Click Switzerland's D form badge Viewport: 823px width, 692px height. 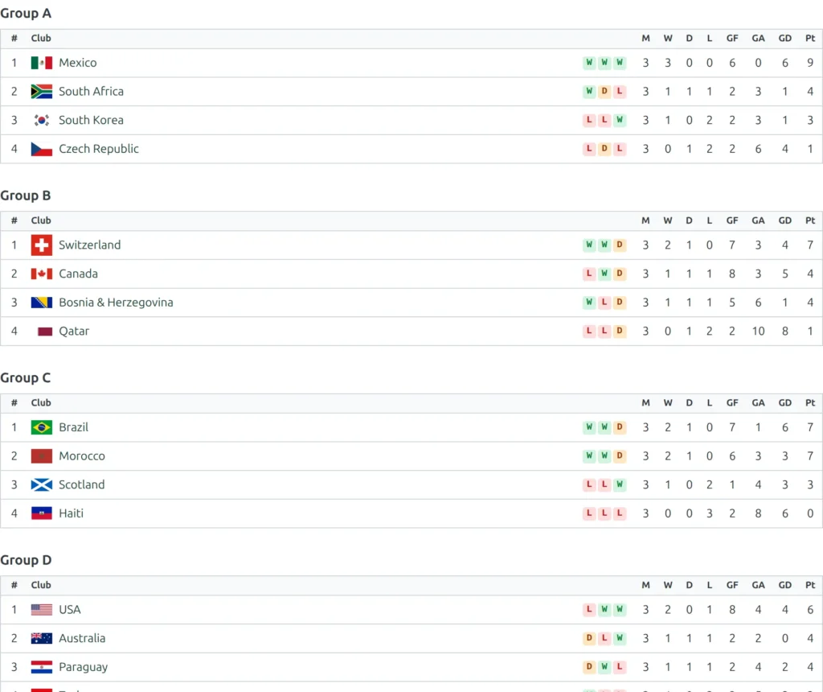tap(620, 245)
